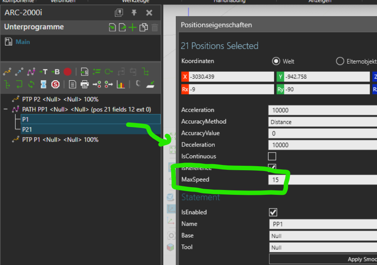Add a define tool statement (arrow T)
Screen dimensions: 377x265
tap(43, 72)
